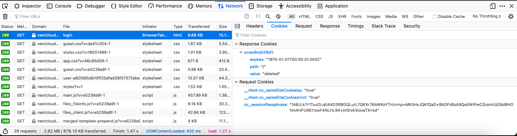Open the Storage panel
Screen dimensions: 517x136
click(x=261, y=6)
